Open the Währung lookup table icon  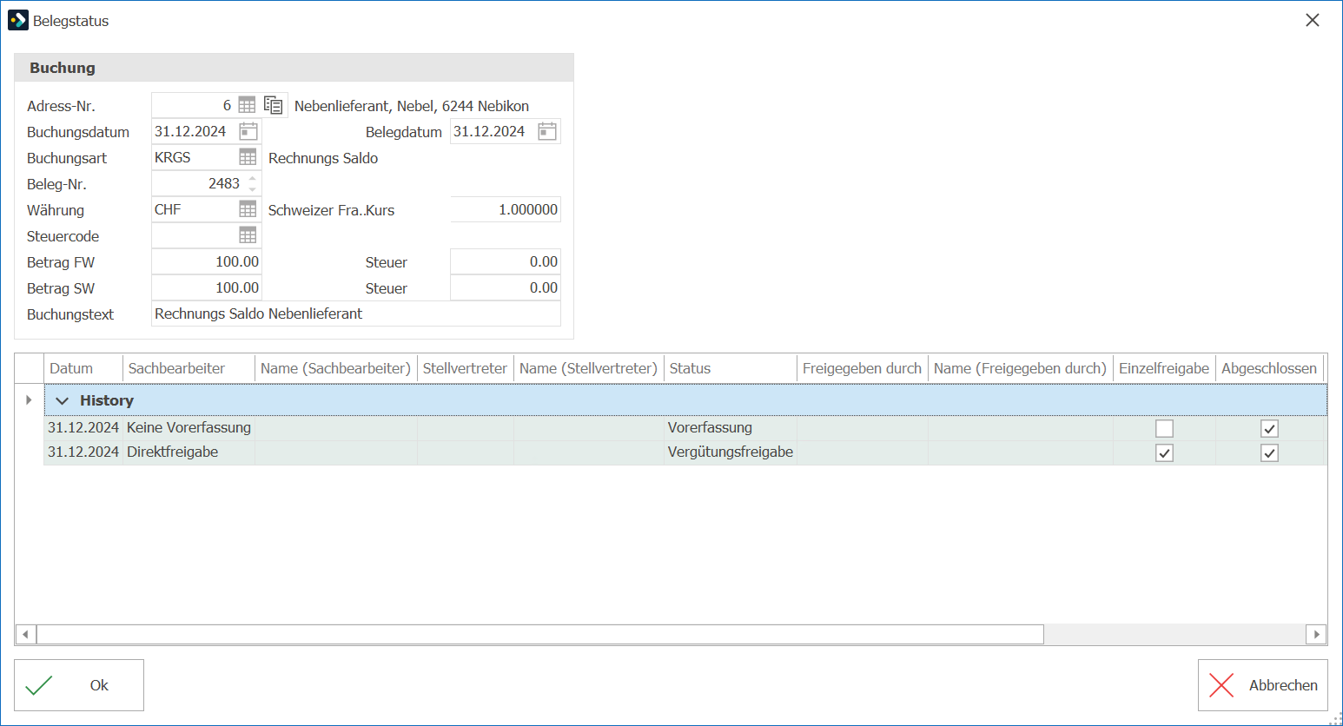tap(248, 209)
